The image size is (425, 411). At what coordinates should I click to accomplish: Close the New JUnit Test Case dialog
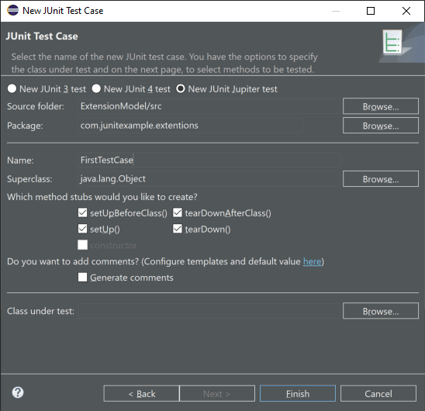tap(406, 11)
